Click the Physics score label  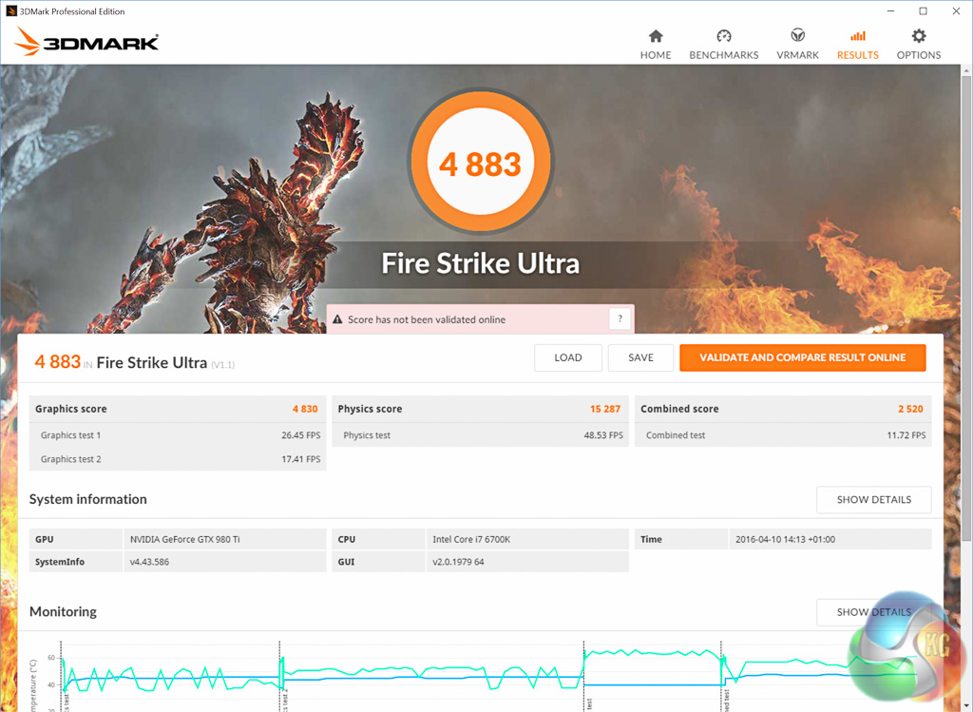click(370, 409)
